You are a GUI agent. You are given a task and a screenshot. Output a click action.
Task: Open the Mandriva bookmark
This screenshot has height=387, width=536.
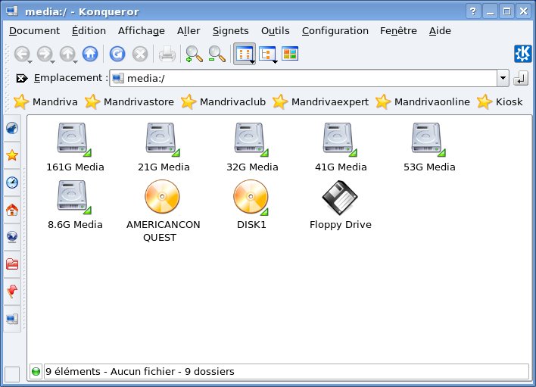point(45,102)
